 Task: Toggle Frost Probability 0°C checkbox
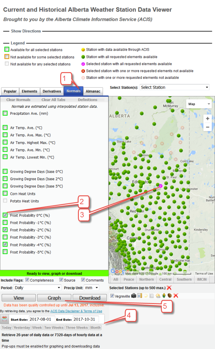(x=5, y=215)
